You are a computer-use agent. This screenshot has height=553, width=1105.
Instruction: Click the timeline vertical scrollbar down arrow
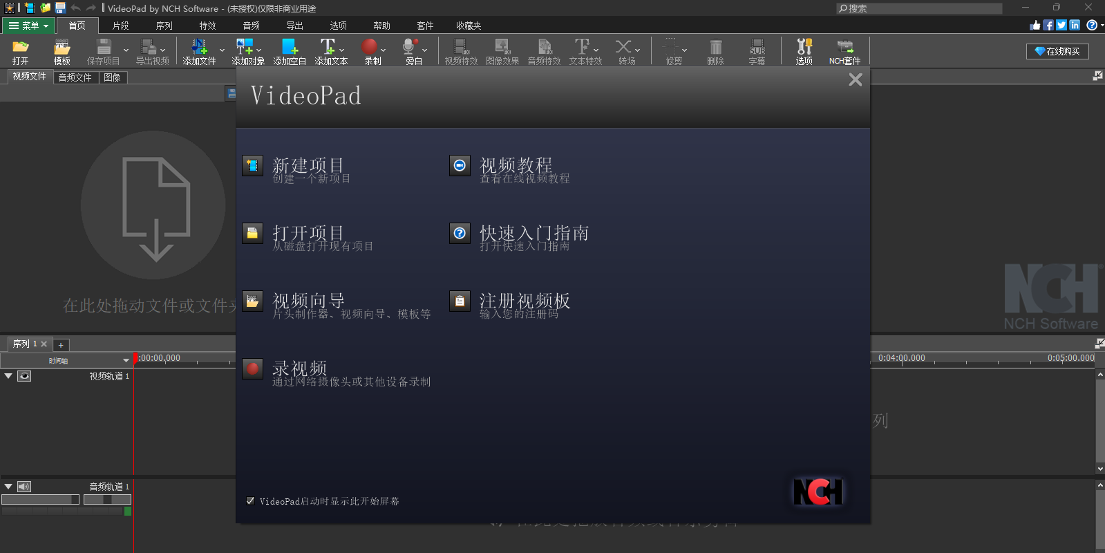[x=1100, y=469]
